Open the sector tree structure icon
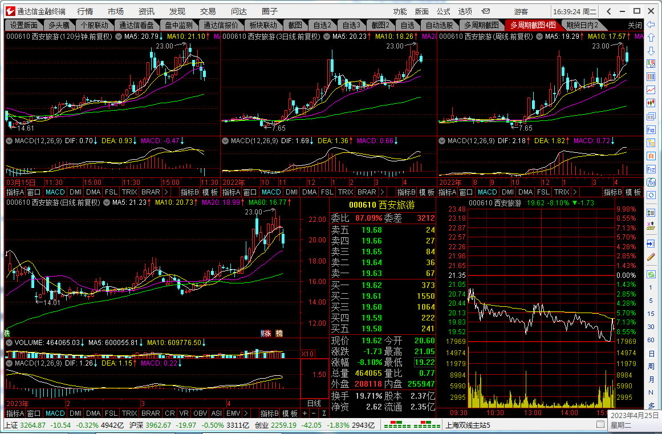The height and width of the screenshot is (434, 662). pos(651,143)
